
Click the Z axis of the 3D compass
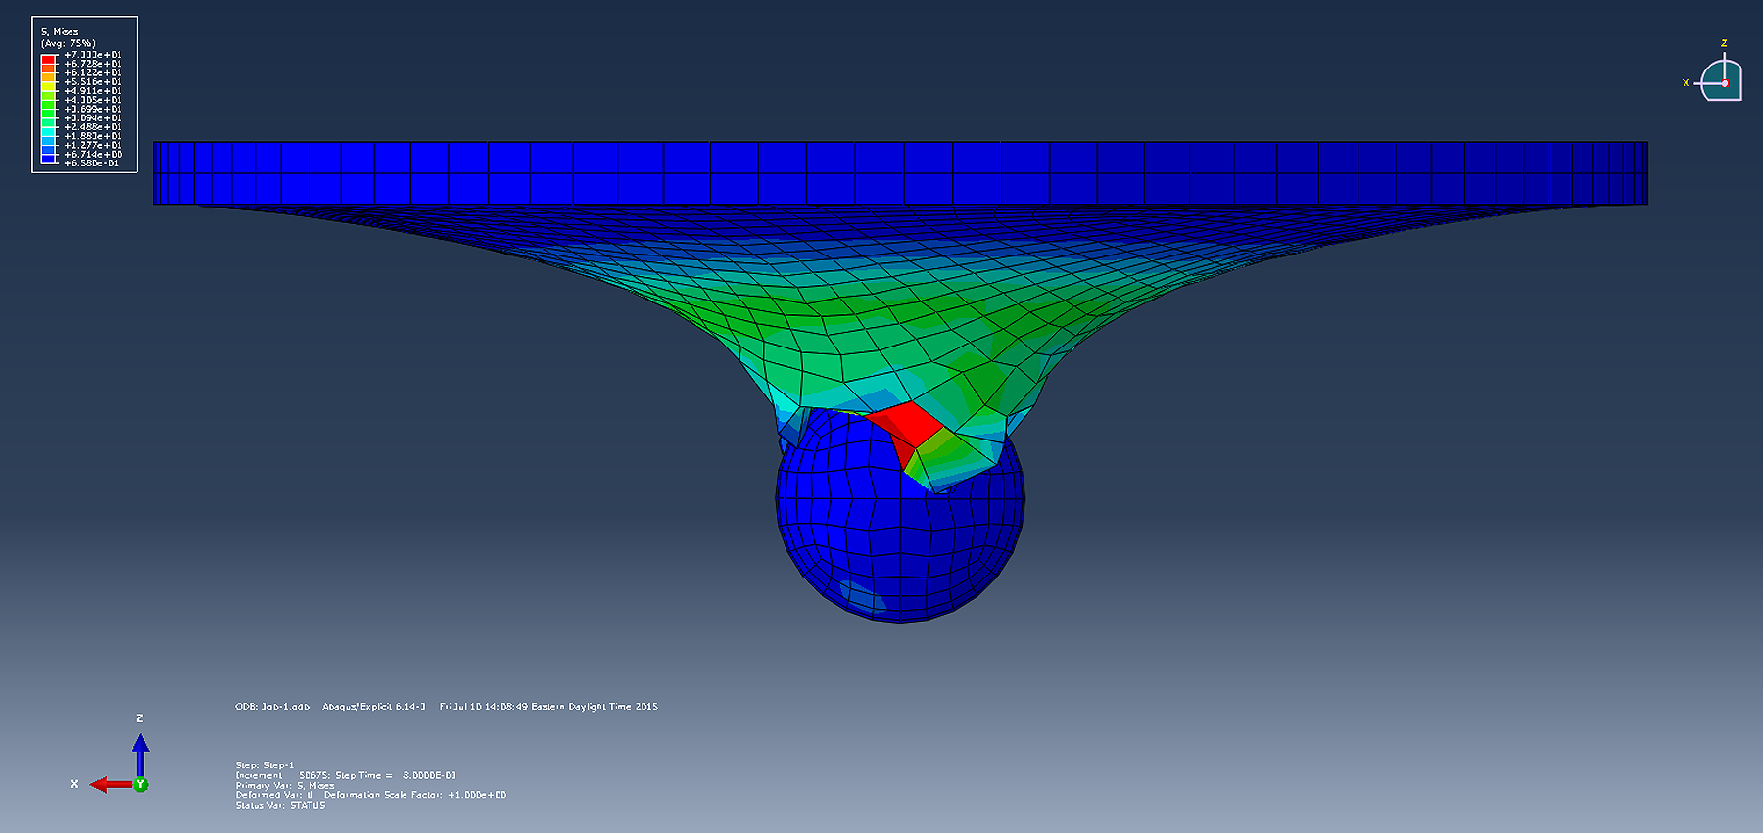pyautogui.click(x=1724, y=57)
